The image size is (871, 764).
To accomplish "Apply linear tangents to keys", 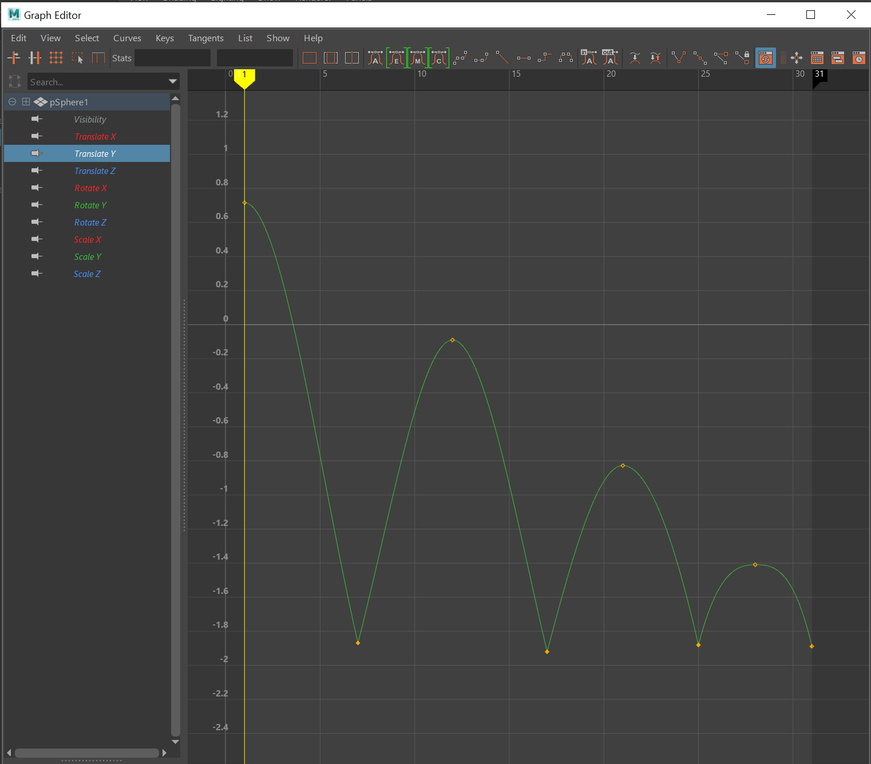I will point(502,58).
